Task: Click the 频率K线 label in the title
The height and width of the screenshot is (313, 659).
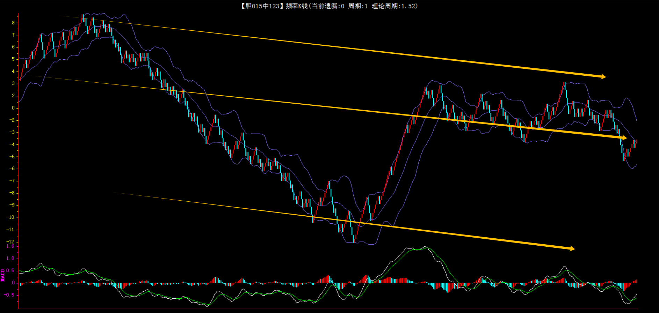Action: pyautogui.click(x=296, y=6)
